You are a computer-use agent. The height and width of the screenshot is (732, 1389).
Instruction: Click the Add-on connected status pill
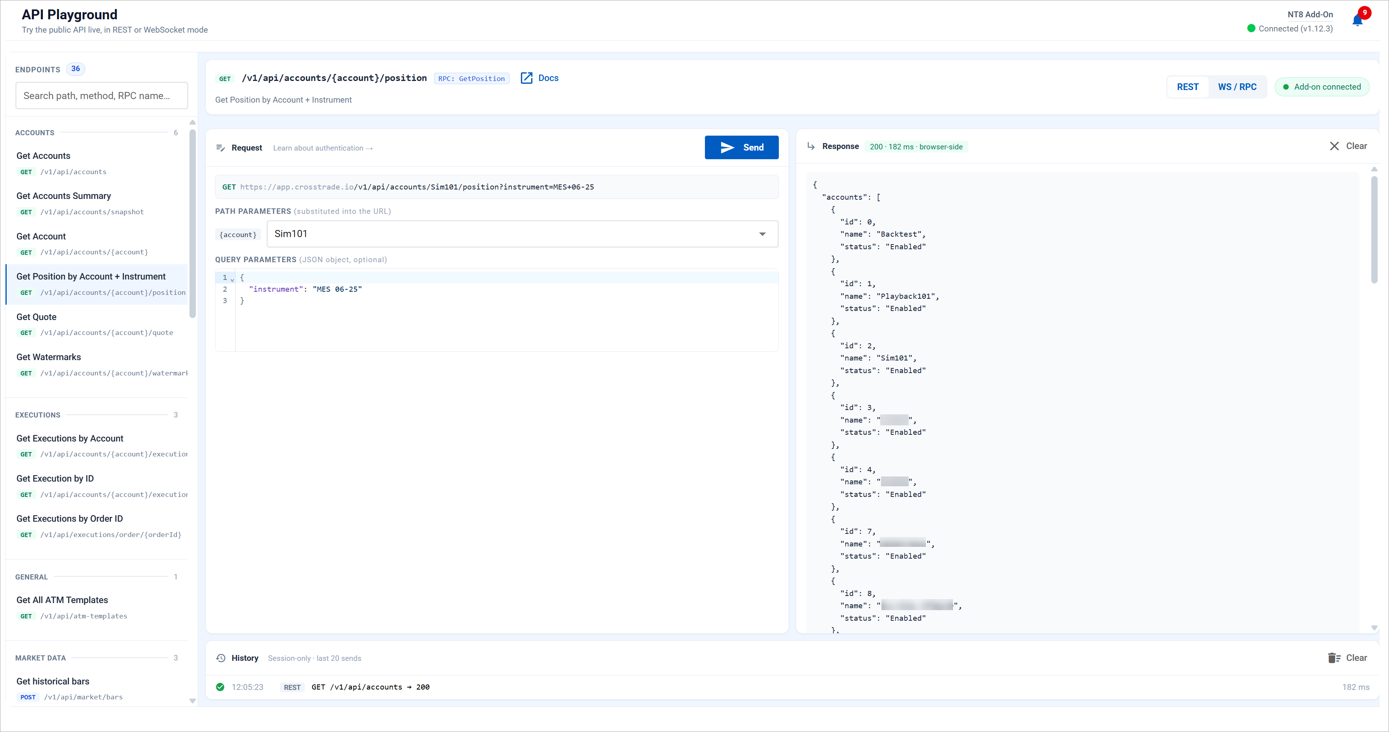pyautogui.click(x=1322, y=87)
